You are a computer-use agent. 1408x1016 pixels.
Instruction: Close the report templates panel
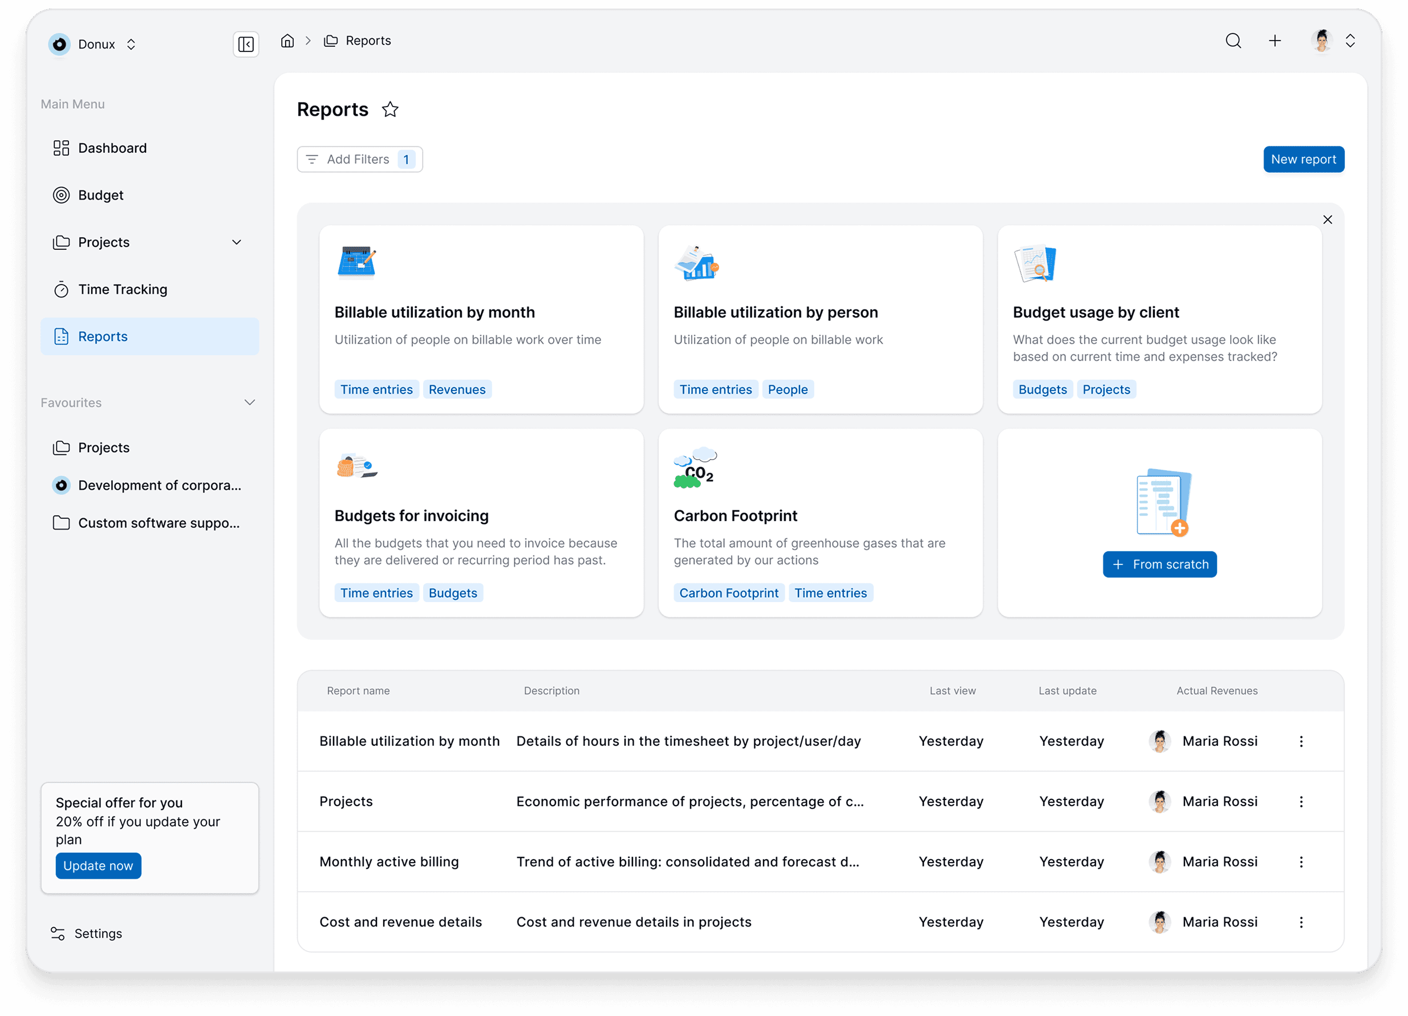1327,220
